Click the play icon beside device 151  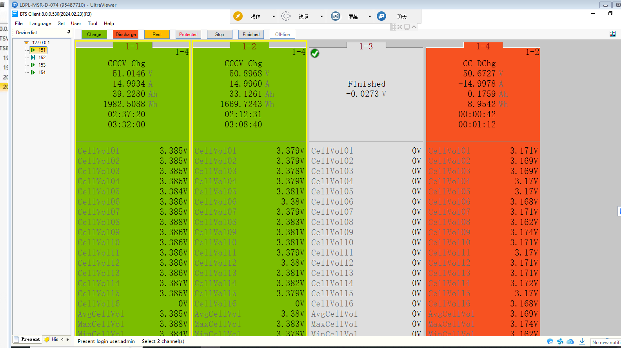pyautogui.click(x=33, y=50)
